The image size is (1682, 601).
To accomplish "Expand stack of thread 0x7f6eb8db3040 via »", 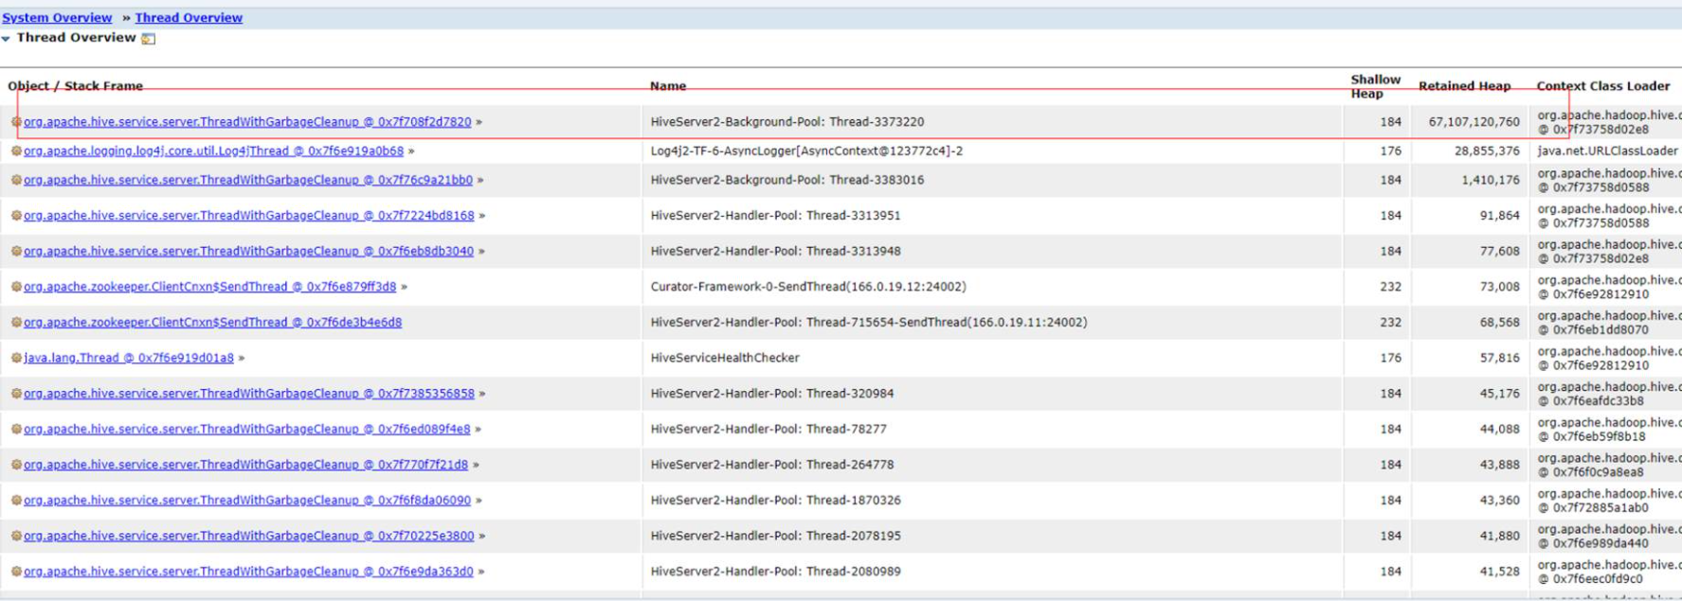I will click(x=481, y=251).
